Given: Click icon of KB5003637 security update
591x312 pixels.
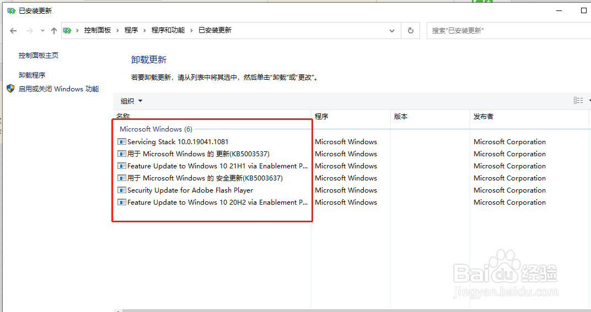Looking at the screenshot, I should 122,178.
